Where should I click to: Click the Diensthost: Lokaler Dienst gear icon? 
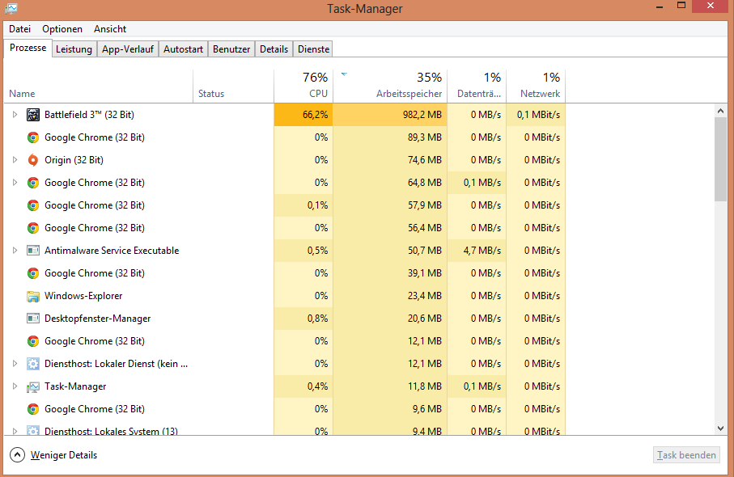tap(32, 364)
